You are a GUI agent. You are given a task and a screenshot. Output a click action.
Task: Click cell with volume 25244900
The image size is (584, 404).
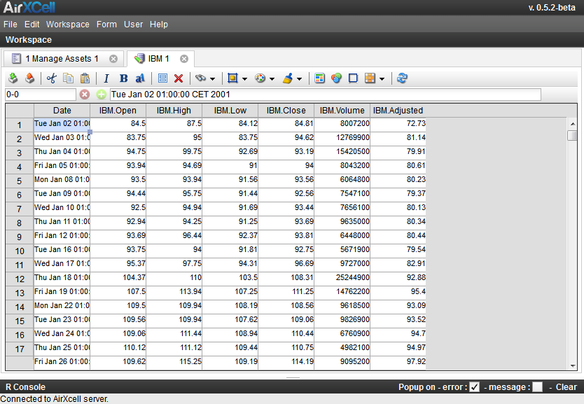coord(342,278)
